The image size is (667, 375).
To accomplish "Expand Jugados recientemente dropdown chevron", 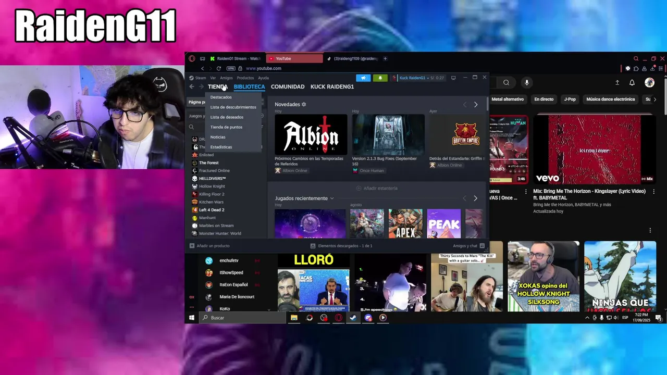I will point(331,198).
